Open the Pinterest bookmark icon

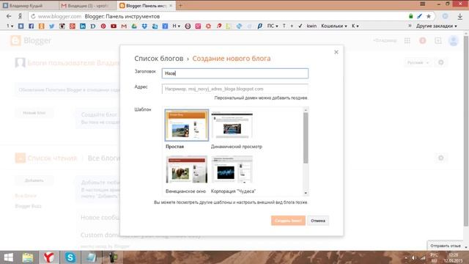click(x=103, y=26)
